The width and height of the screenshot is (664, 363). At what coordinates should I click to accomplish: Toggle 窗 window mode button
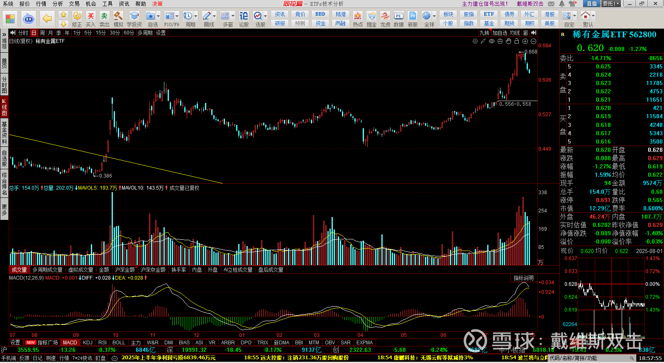point(526,33)
